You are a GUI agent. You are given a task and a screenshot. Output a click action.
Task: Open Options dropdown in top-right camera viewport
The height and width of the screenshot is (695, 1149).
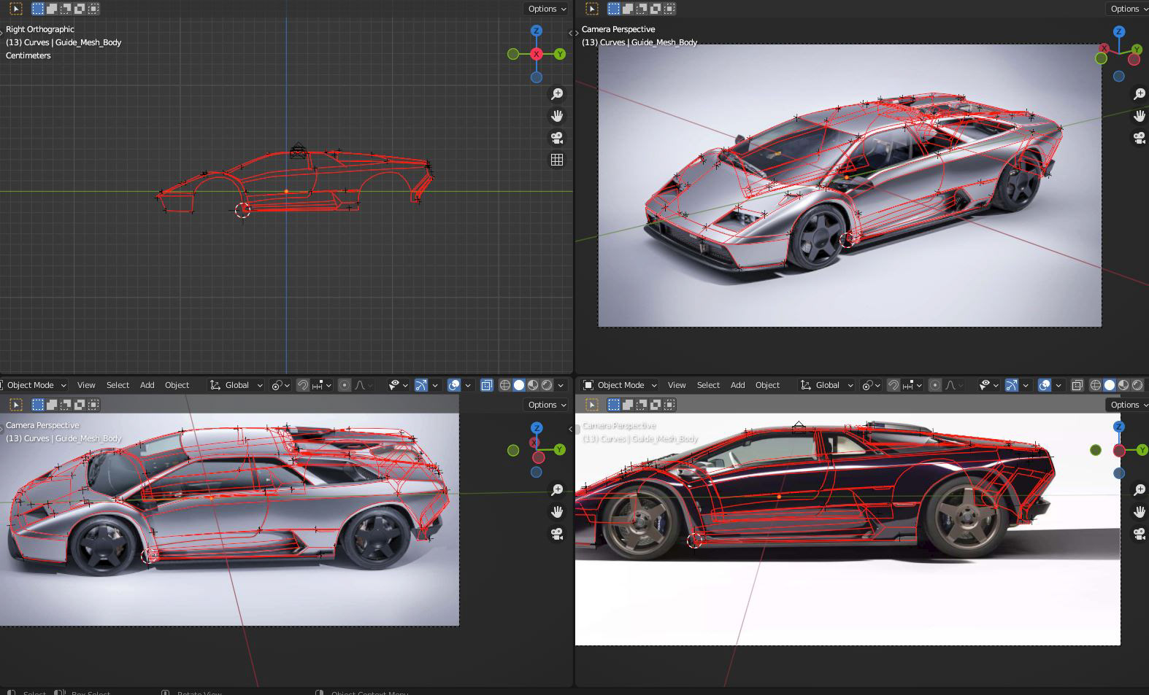(1128, 9)
